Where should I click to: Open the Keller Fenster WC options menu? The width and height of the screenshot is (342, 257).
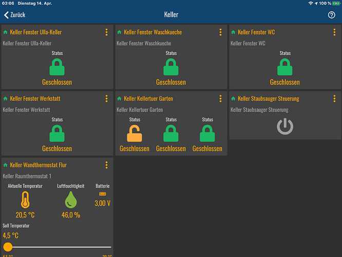coord(334,32)
